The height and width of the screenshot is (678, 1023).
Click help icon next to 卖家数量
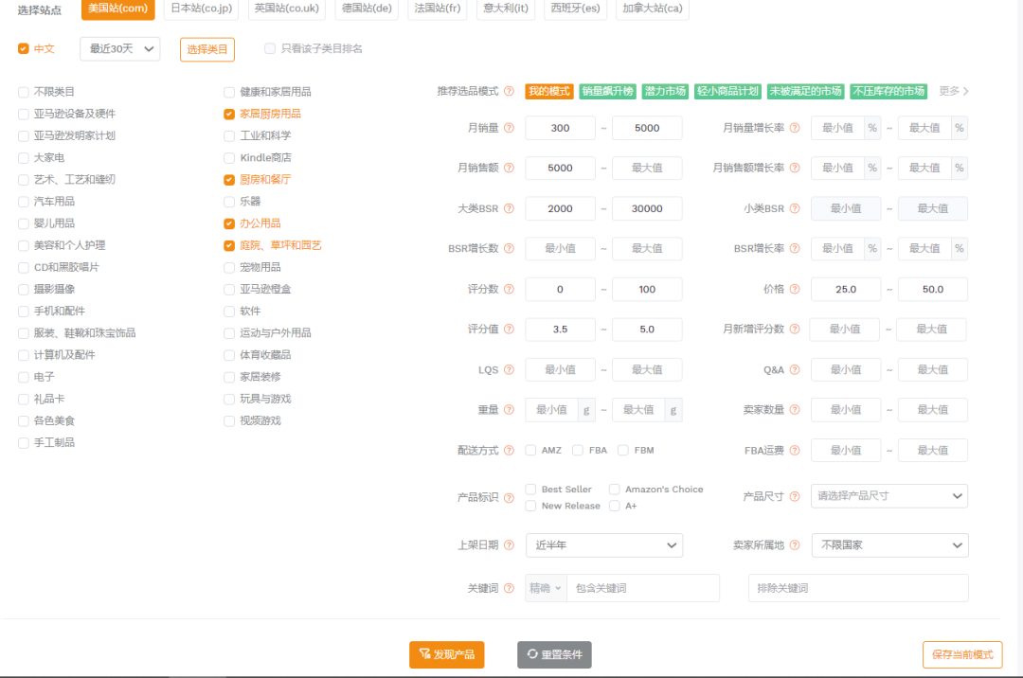pyautogui.click(x=795, y=409)
